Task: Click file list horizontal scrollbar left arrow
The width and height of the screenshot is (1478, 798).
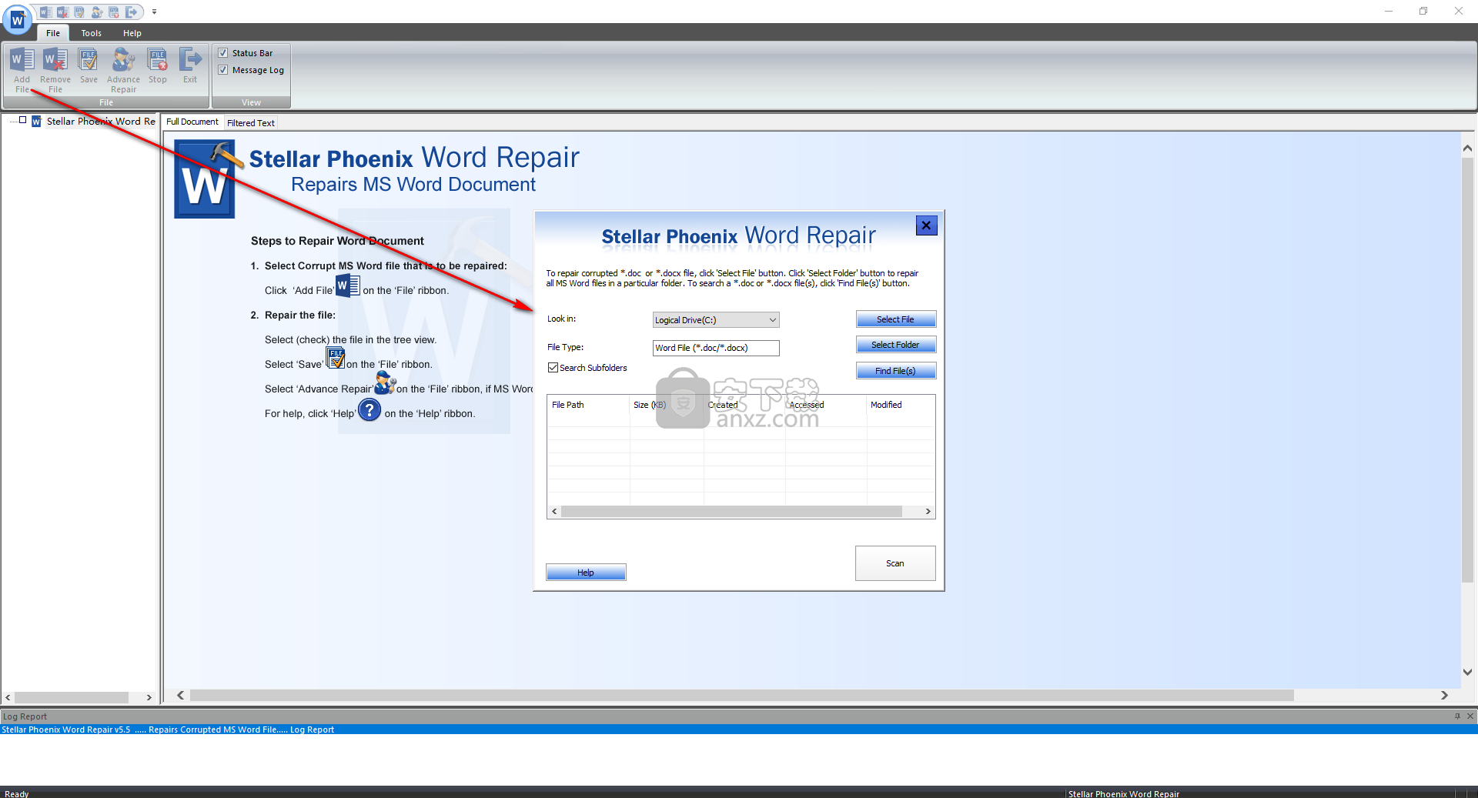Action: point(554,512)
